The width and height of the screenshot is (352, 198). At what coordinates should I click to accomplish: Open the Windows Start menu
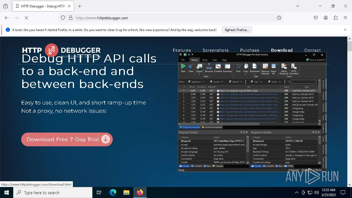[x=7, y=193]
